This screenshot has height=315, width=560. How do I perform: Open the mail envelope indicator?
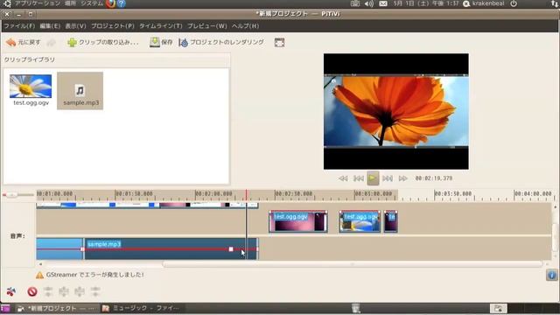[383, 3]
